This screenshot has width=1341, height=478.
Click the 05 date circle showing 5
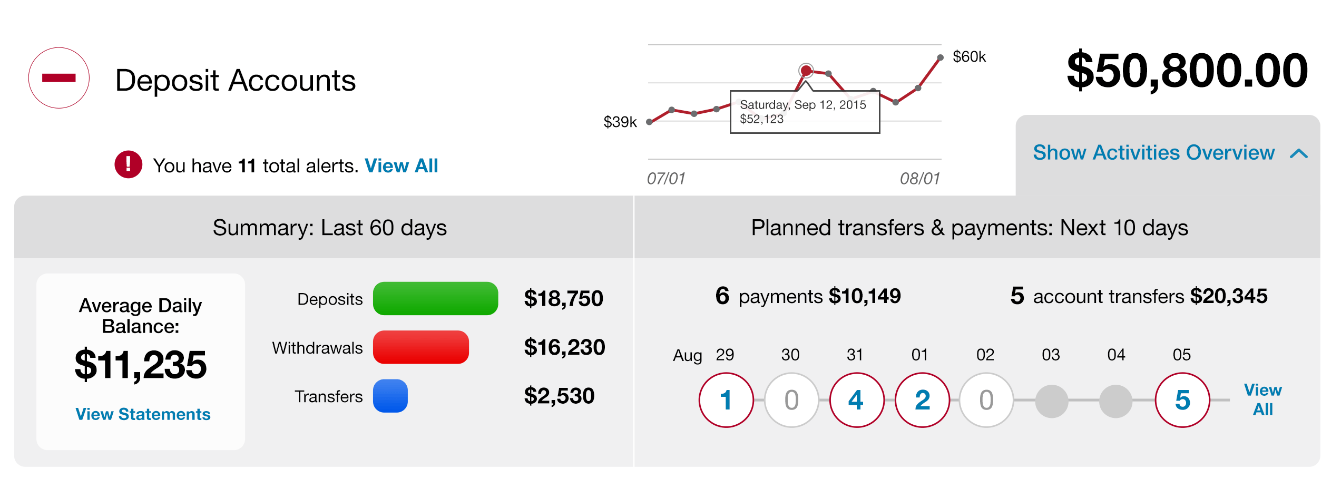[1182, 400]
